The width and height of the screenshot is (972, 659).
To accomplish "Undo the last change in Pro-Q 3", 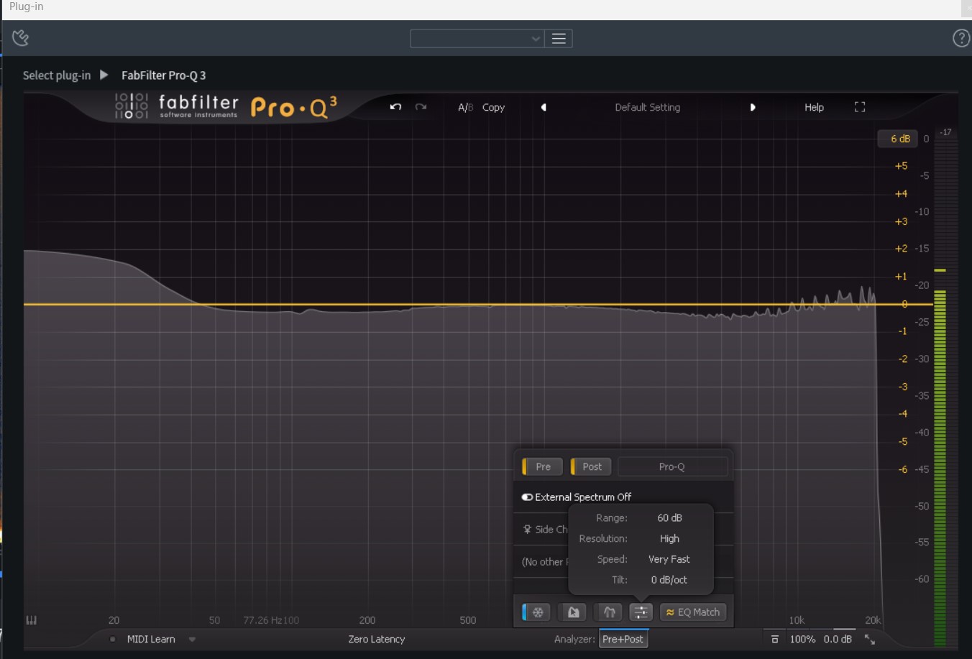I will click(395, 107).
